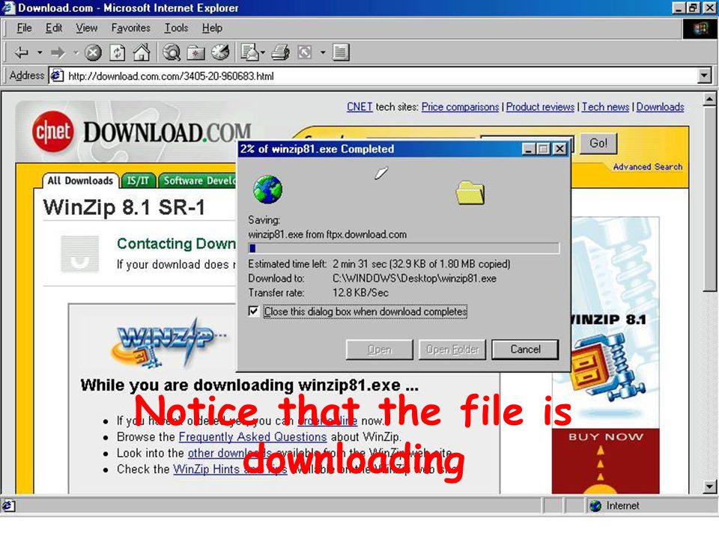Viewport: 719px width, 539px height.
Task: Click the Internet zone globe icon
Action: tap(595, 505)
